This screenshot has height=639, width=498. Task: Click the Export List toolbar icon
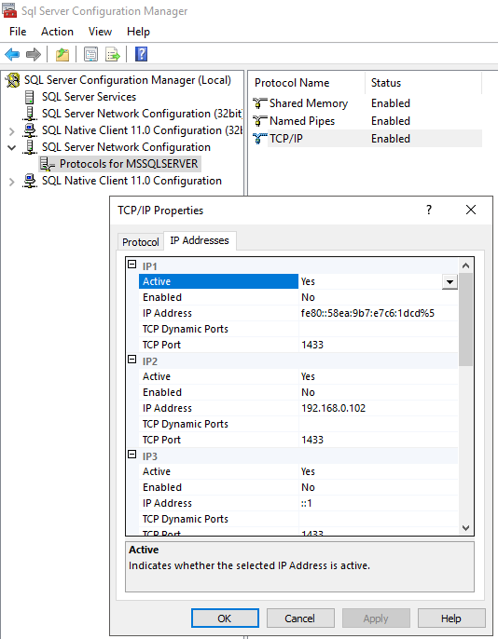[x=113, y=54]
